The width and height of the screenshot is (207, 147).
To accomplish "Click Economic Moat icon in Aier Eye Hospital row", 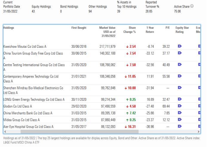I will tap(199, 126).
